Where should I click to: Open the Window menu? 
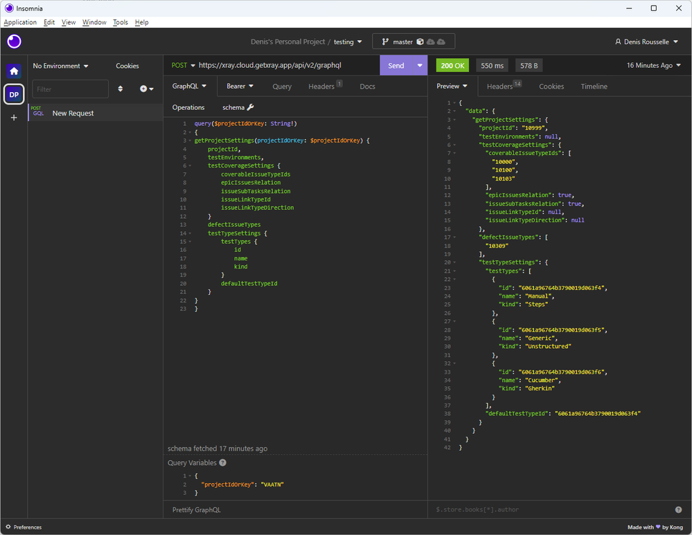94,22
